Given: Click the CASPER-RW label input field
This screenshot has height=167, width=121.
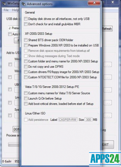Looking at the screenshot, I should pos(68,120).
